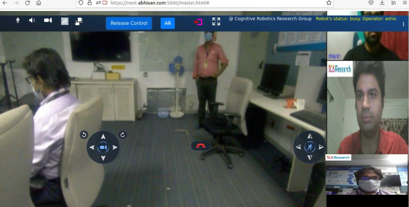Tilt camera up arrow on left pad
Viewport: 409px width, 207px height.
(x=103, y=137)
